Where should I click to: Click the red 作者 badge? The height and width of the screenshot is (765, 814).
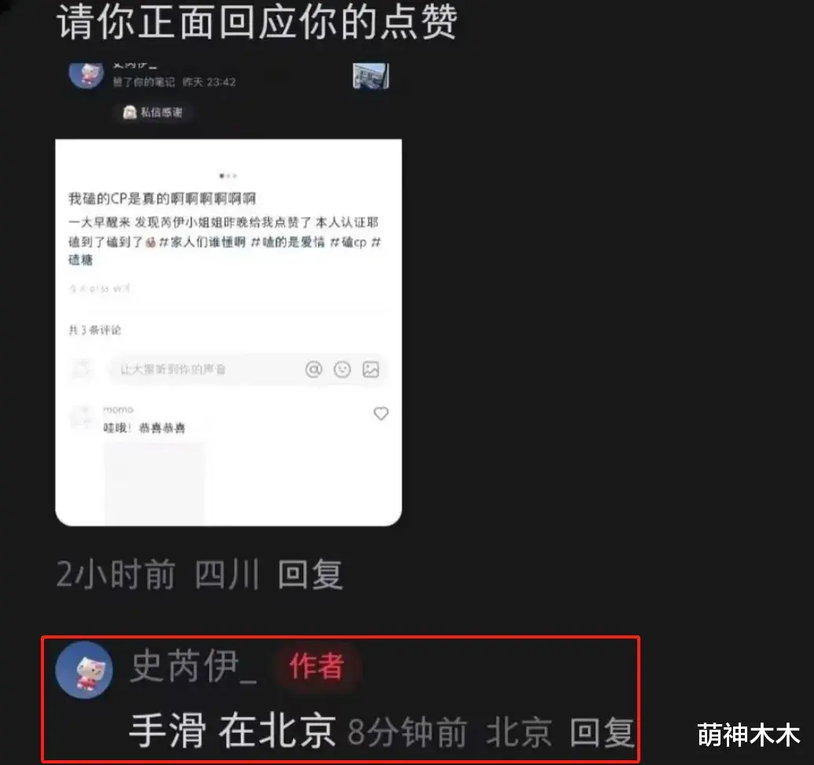(317, 667)
